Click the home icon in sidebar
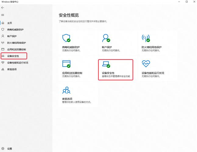The width and height of the screenshot is (197, 152). point(3,23)
